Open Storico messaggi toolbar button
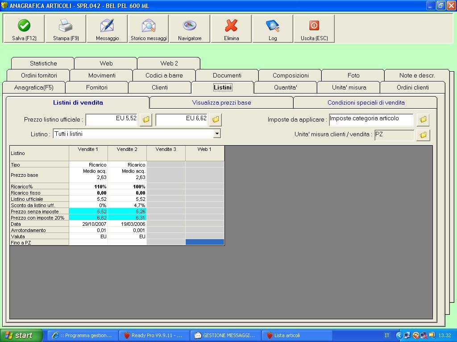 [149, 29]
